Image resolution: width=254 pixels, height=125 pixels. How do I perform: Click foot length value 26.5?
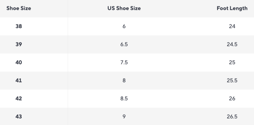[x=232, y=117]
